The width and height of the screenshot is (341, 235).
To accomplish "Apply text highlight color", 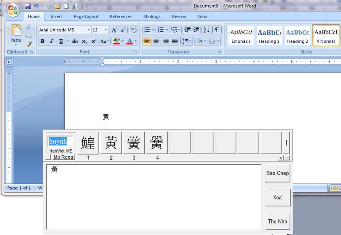I will tap(116, 41).
